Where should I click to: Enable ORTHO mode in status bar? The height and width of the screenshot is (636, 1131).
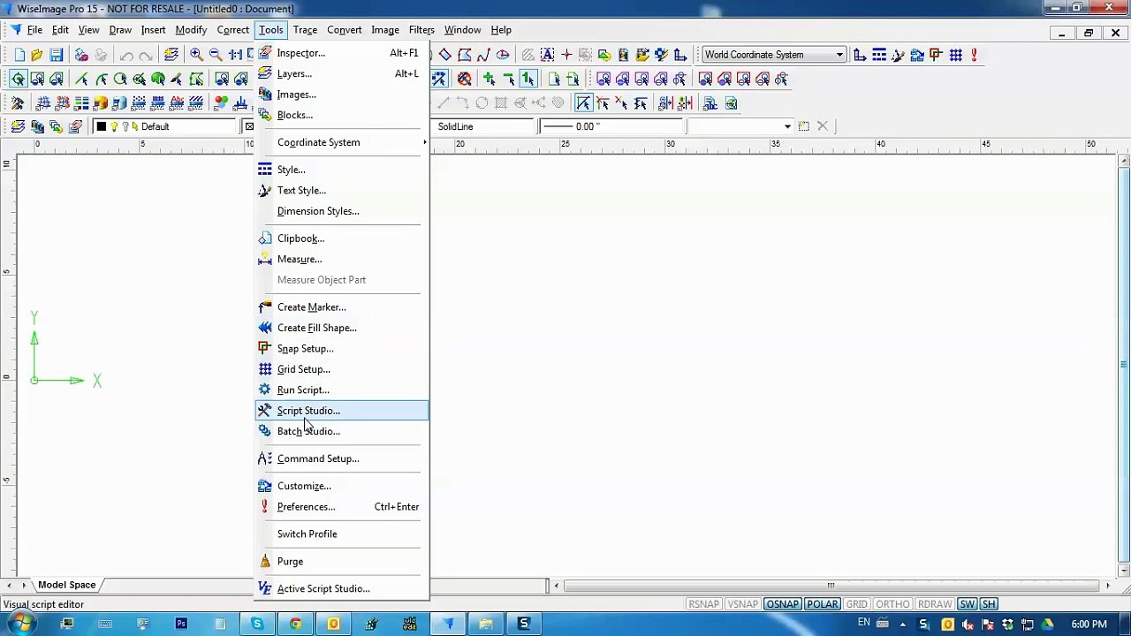pyautogui.click(x=892, y=604)
